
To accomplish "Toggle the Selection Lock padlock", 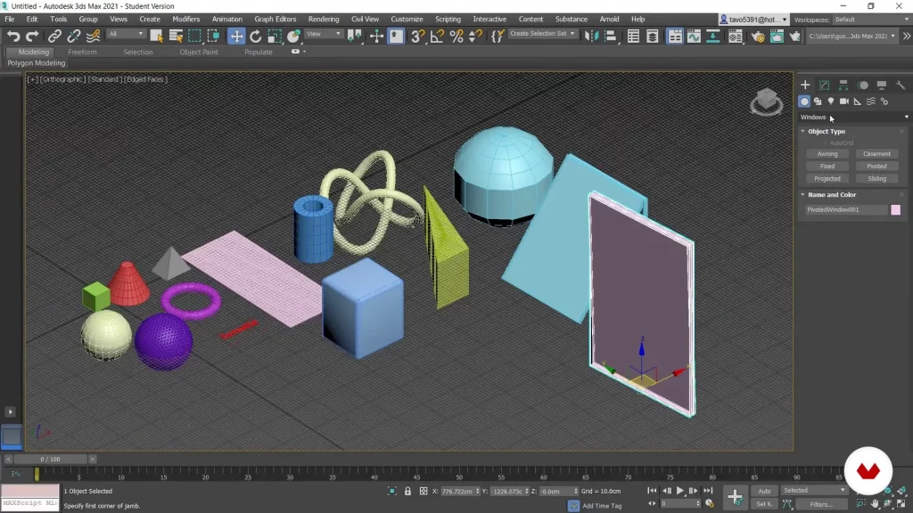I will point(407,492).
